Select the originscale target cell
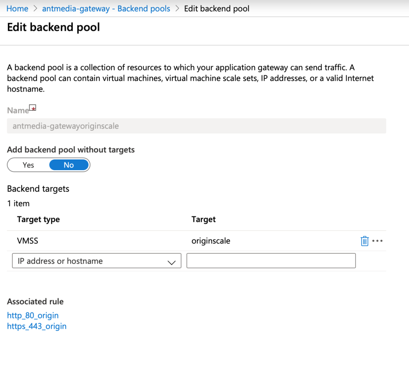Screen dimensions: 409x372 click(x=211, y=241)
